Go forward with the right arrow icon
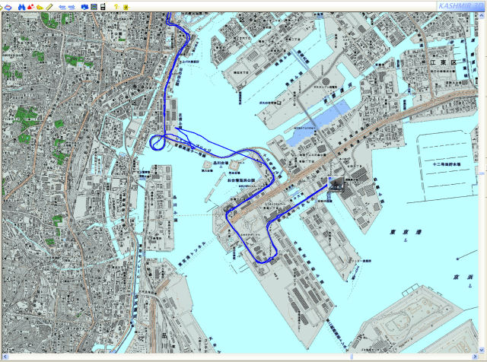This screenshot has width=487, height=362. (72, 6)
